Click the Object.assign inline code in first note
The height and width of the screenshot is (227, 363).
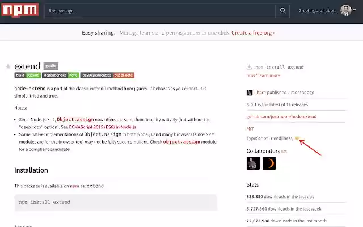(x=75, y=120)
